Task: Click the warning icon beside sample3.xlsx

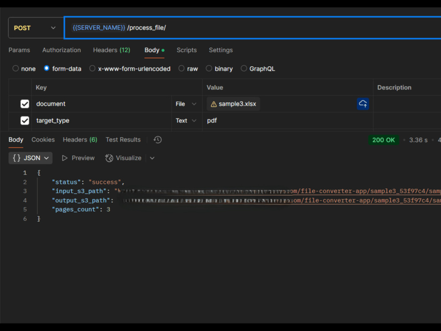Action: 214,104
